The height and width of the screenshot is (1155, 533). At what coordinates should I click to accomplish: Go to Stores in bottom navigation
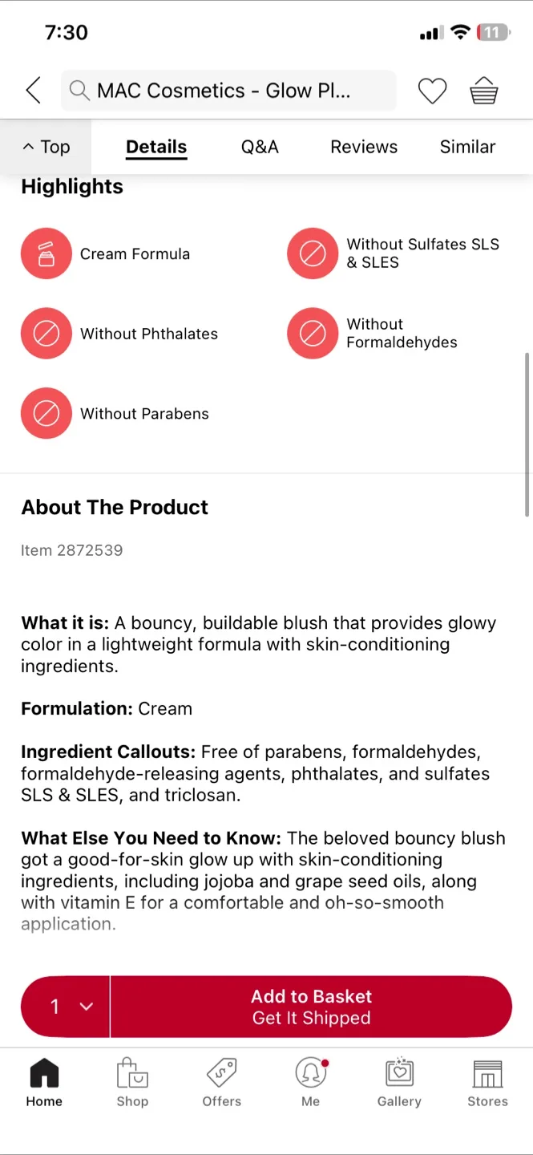[x=487, y=1083]
